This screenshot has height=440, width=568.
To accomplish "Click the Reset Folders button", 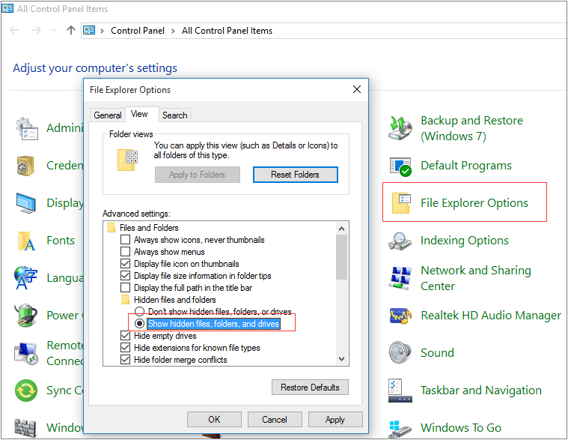I will pyautogui.click(x=295, y=175).
